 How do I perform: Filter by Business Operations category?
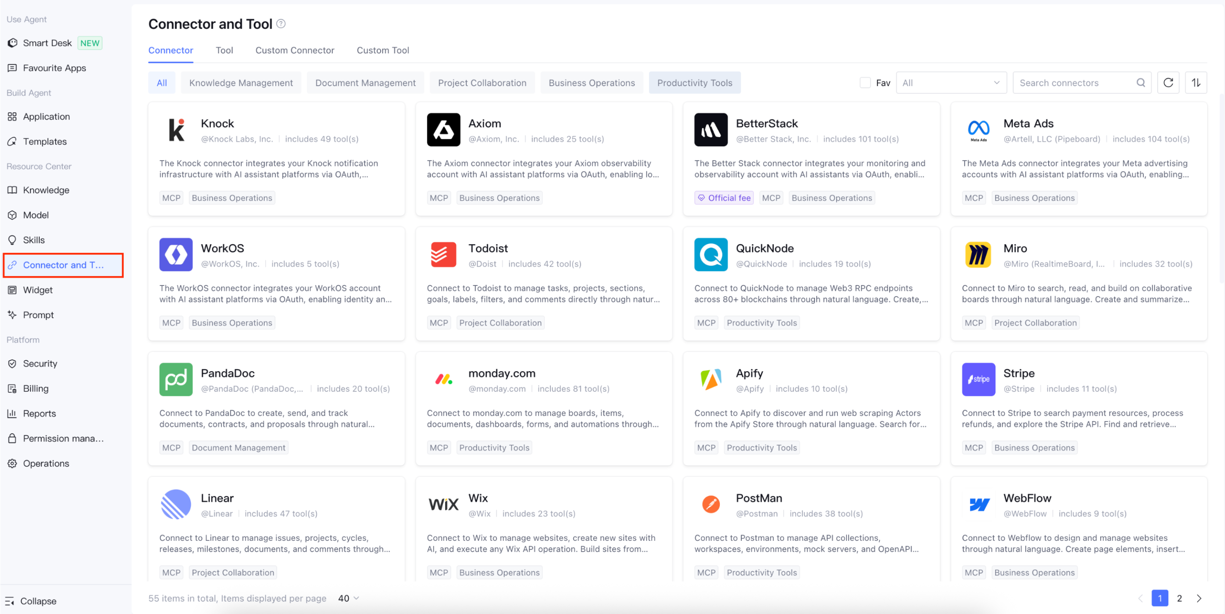click(x=591, y=83)
